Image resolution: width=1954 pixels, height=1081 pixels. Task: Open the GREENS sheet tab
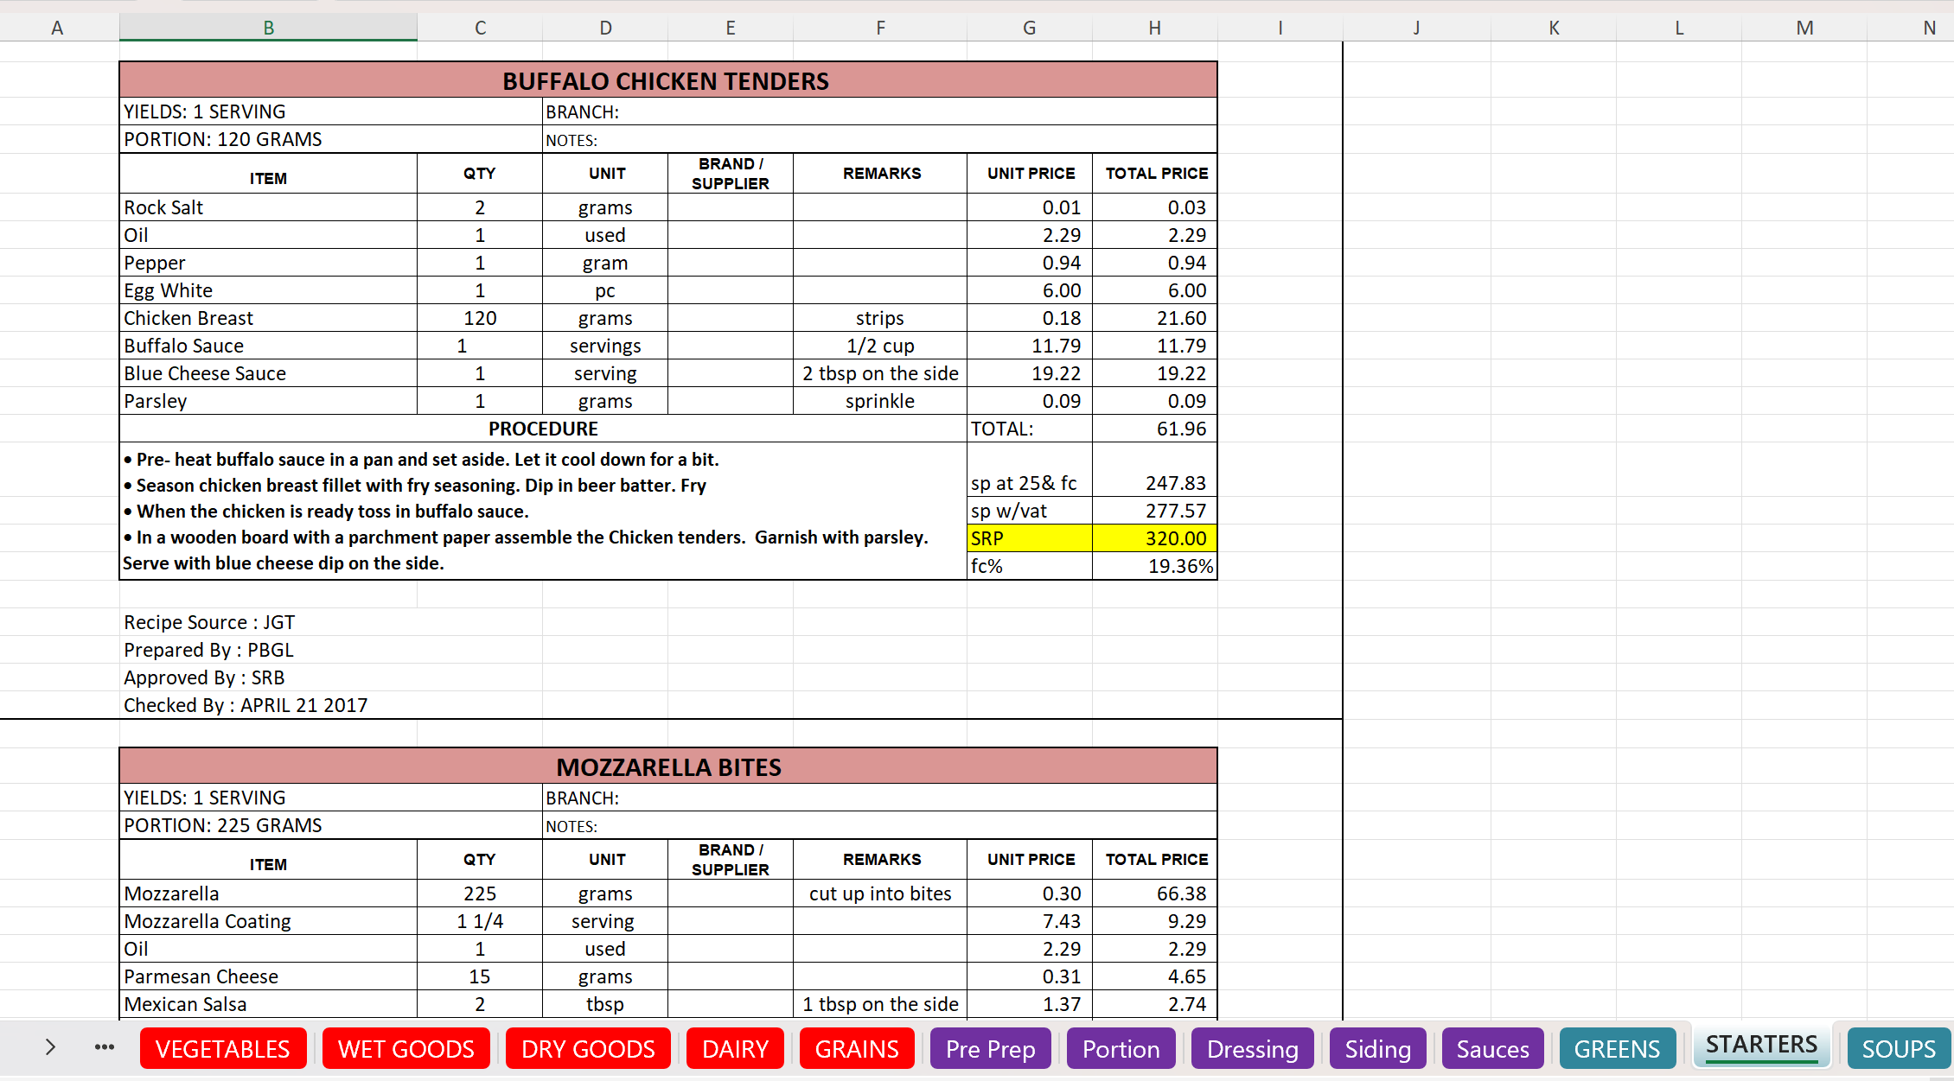pos(1617,1049)
